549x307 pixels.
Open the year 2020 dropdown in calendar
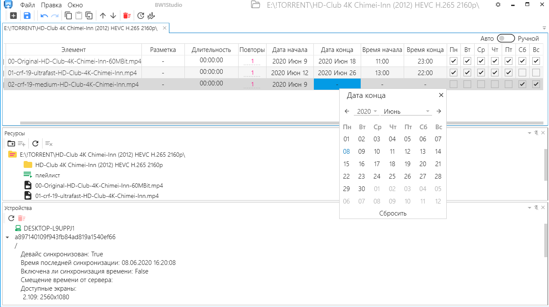(x=367, y=112)
